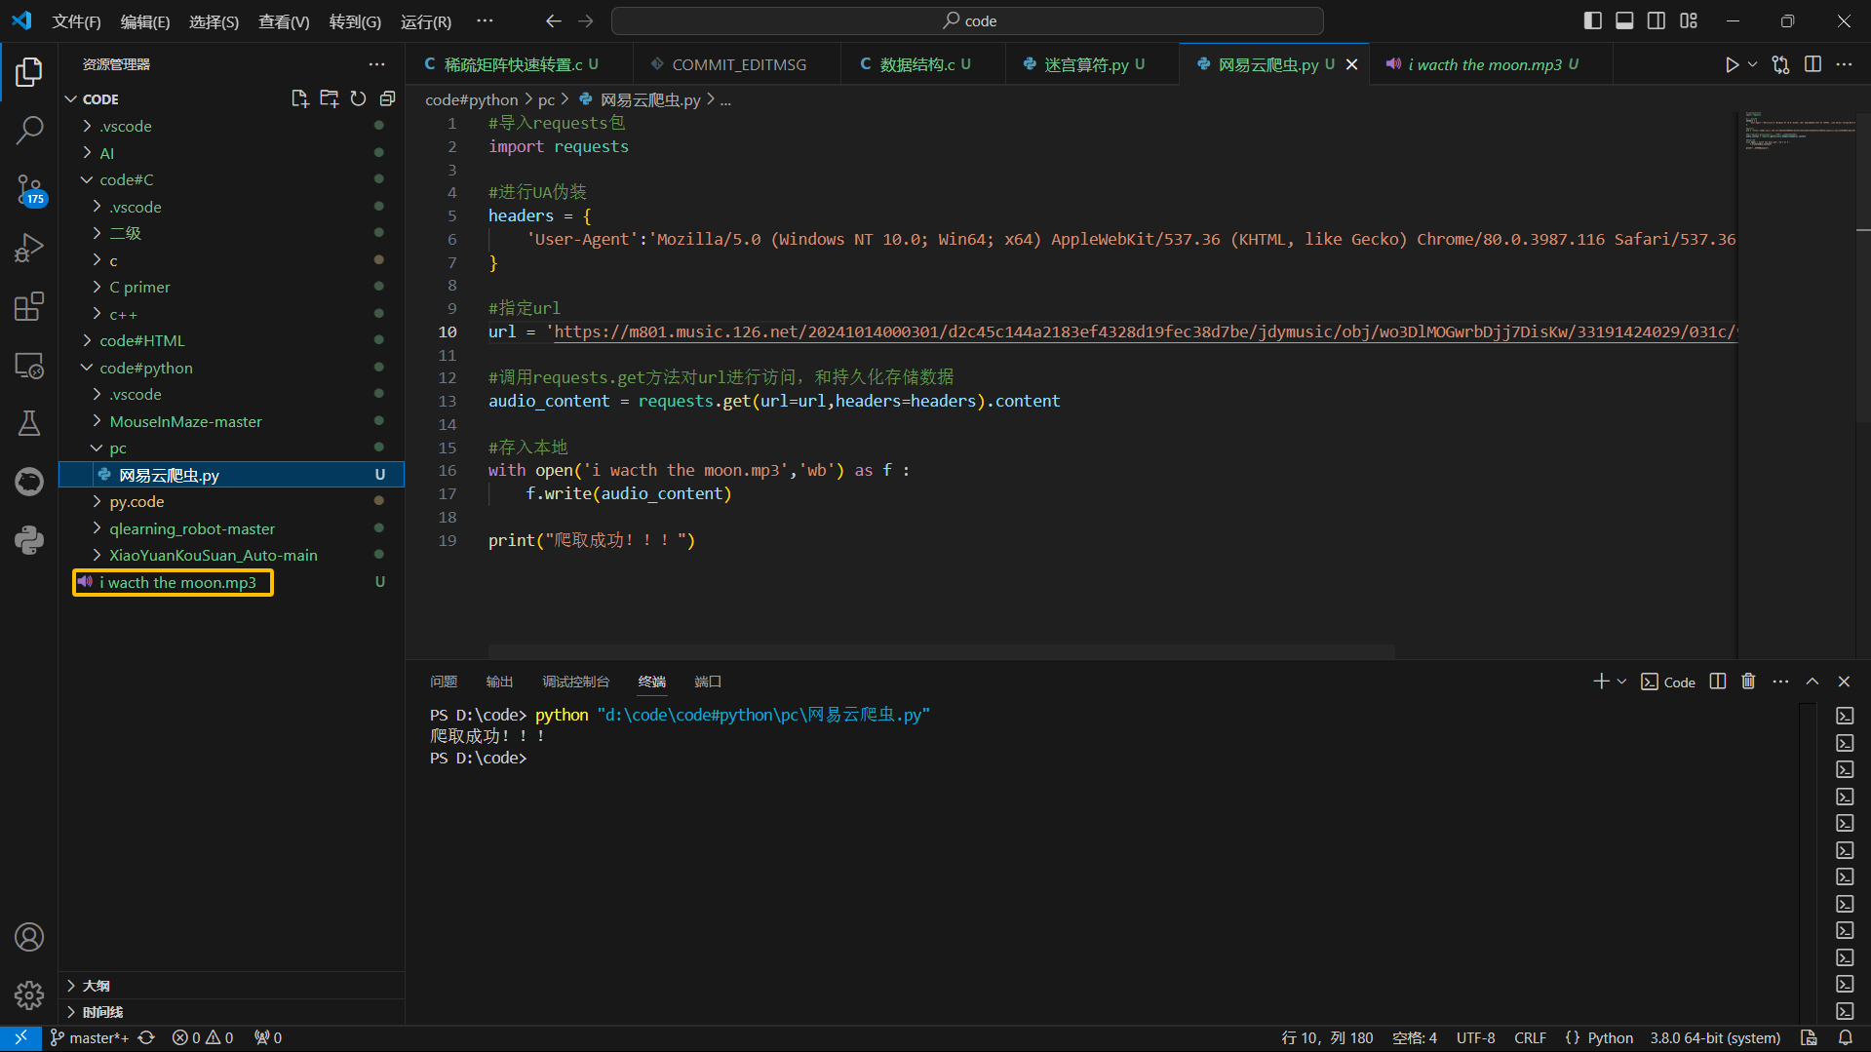The width and height of the screenshot is (1871, 1052).
Task: Click the New File icon in explorer
Action: 299,98
